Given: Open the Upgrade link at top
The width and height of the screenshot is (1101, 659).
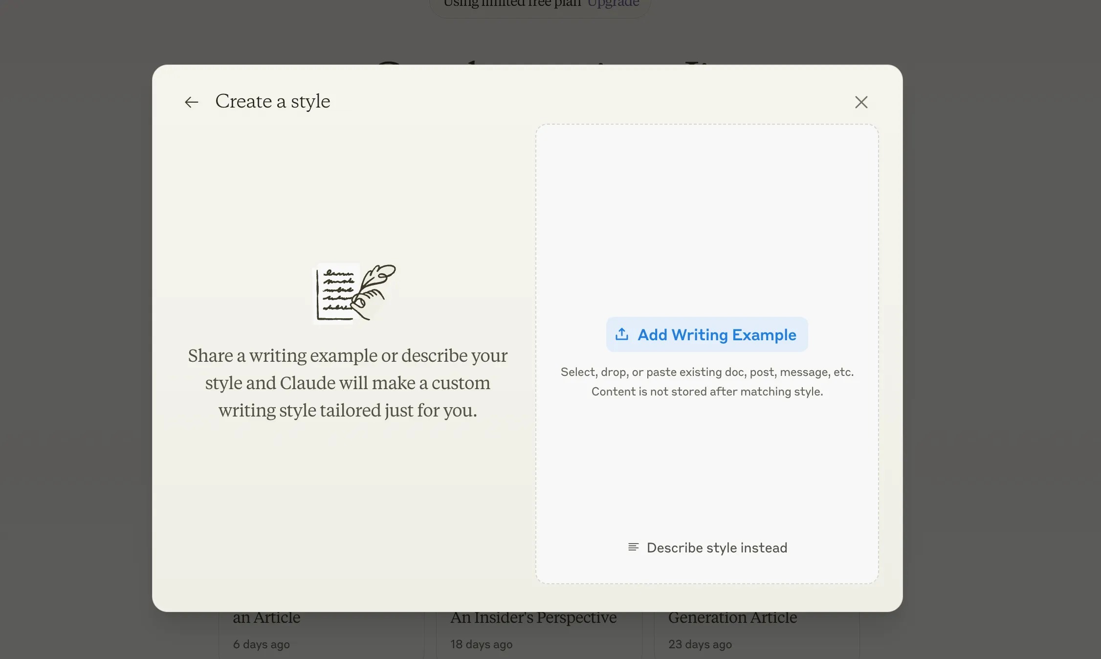Looking at the screenshot, I should coord(613,4).
